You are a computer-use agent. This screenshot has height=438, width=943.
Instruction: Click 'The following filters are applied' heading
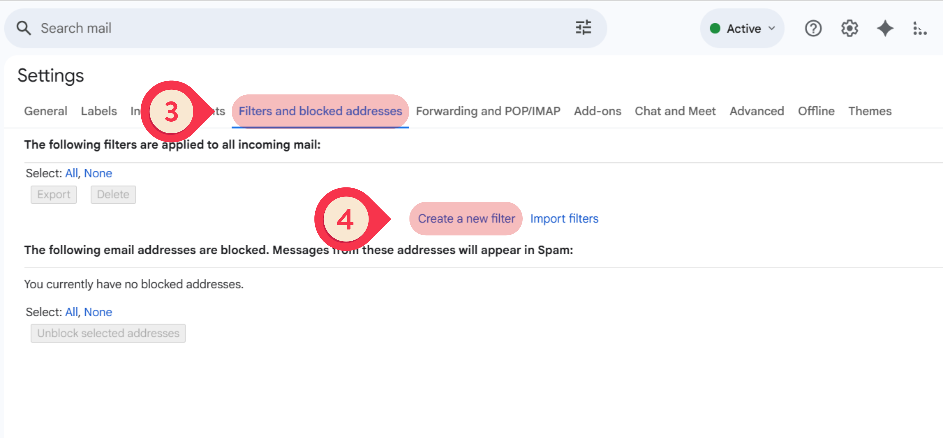point(172,144)
